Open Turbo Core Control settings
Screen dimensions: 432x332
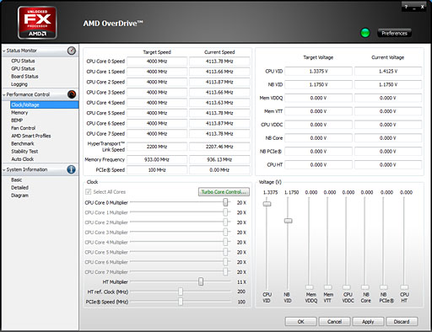point(224,192)
